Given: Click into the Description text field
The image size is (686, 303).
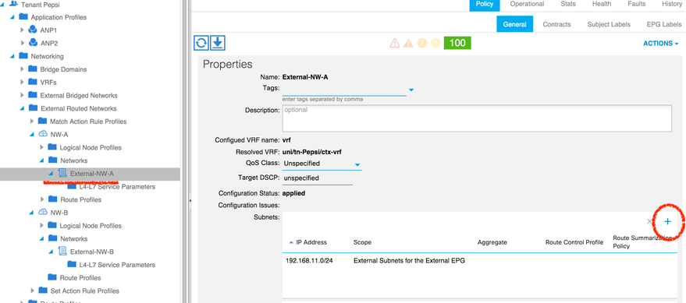Looking at the screenshot, I should point(477,118).
